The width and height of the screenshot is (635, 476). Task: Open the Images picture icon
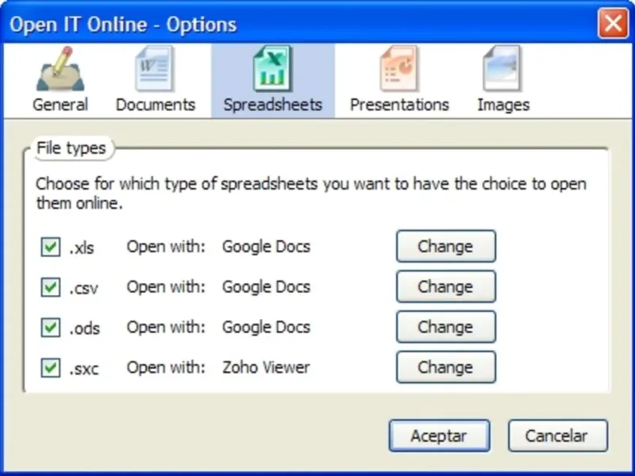click(502, 71)
